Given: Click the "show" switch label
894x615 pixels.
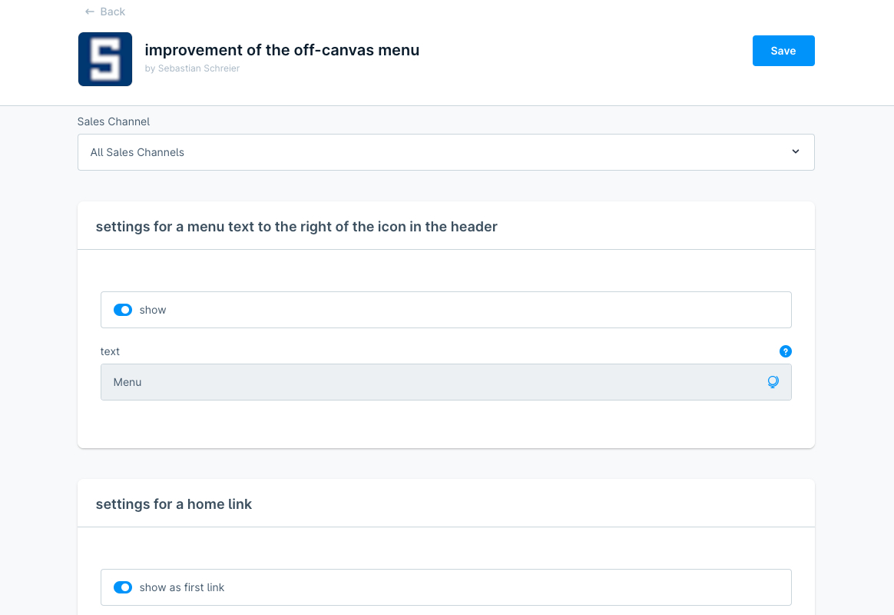Looking at the screenshot, I should pos(153,310).
